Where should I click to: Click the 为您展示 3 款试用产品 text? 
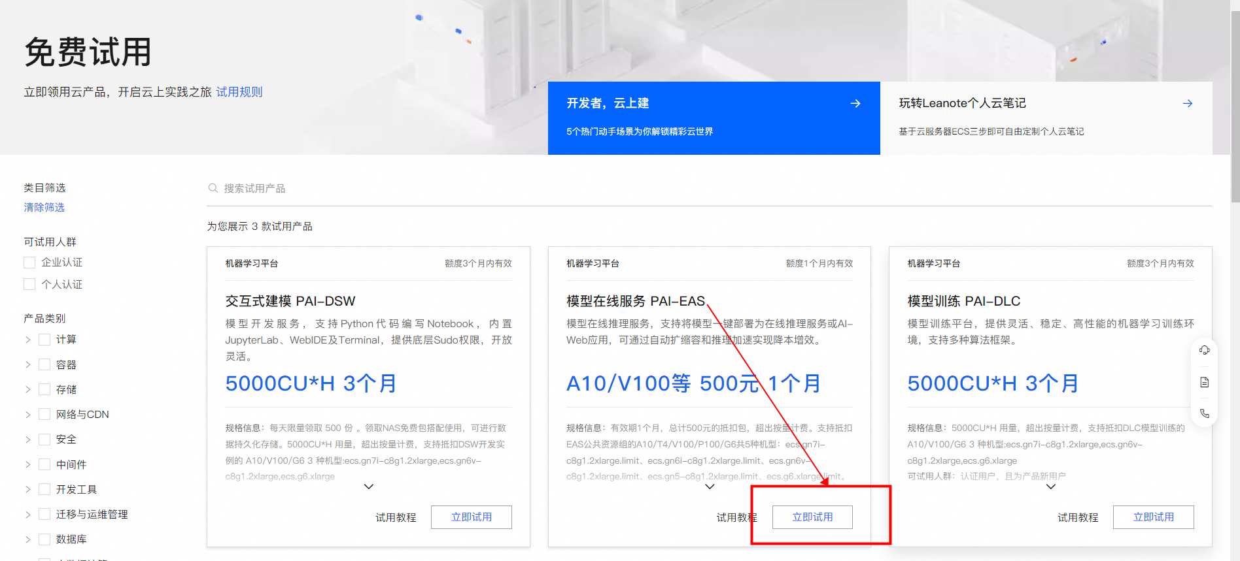click(x=260, y=226)
